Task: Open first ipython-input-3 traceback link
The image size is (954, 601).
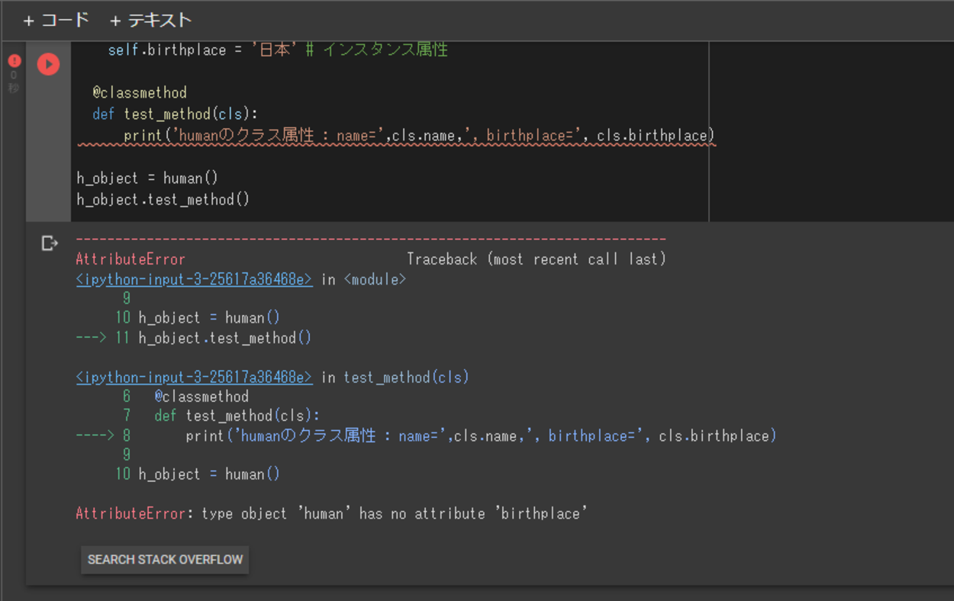Action: coord(194,280)
